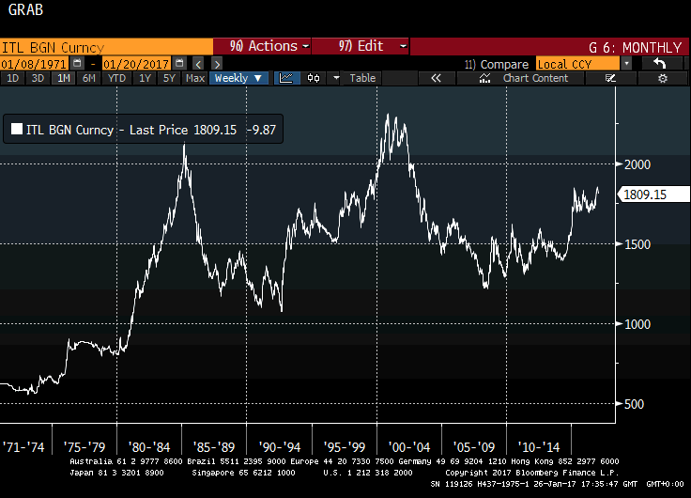691x498 pixels.
Task: Click the '00-'04 x-axis label
Action: click(x=409, y=447)
